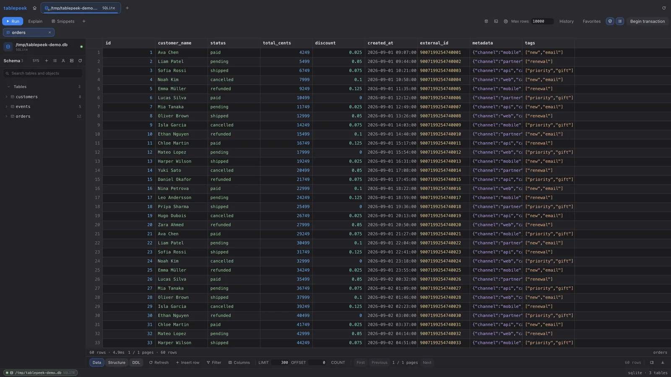Click the reload icon in the title bar

[x=664, y=8]
